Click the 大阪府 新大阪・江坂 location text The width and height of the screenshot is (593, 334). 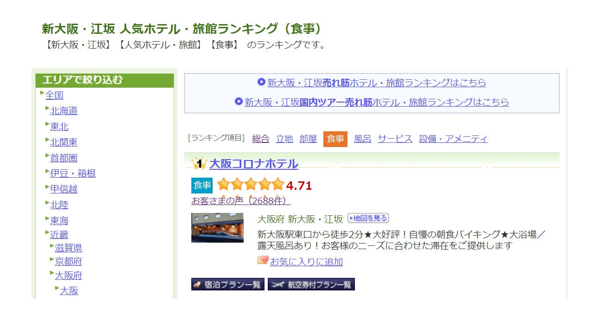point(300,219)
